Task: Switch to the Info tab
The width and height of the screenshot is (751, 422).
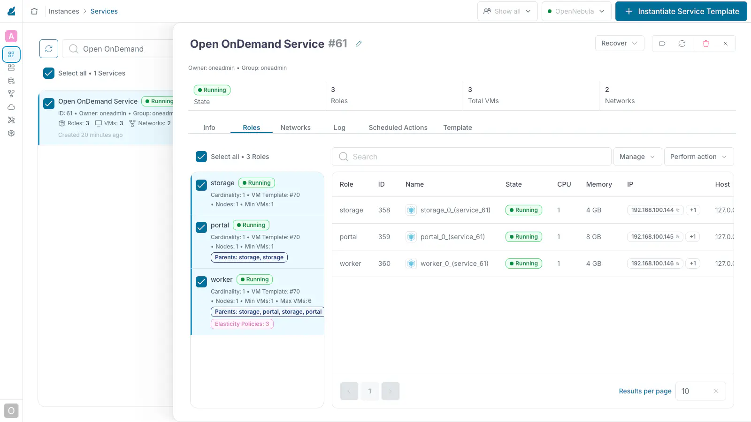Action: pyautogui.click(x=209, y=128)
